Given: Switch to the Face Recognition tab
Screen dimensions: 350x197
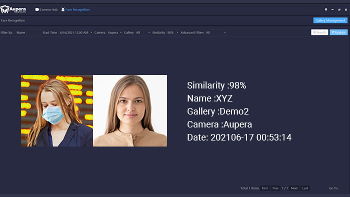Looking at the screenshot, I should [75, 10].
